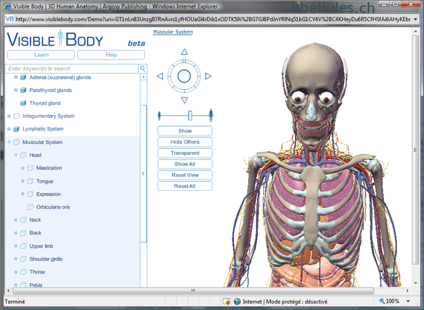The height and width of the screenshot is (310, 424).
Task: Toggle visibility cube for Lymphatic System
Action: [16, 129]
